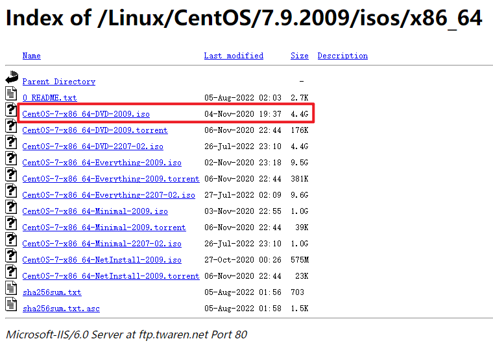Click the 1.5K size value
The width and height of the screenshot is (493, 352).
[299, 309]
